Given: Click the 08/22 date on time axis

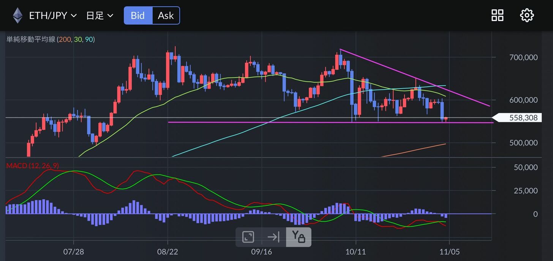Looking at the screenshot, I should point(167,252).
